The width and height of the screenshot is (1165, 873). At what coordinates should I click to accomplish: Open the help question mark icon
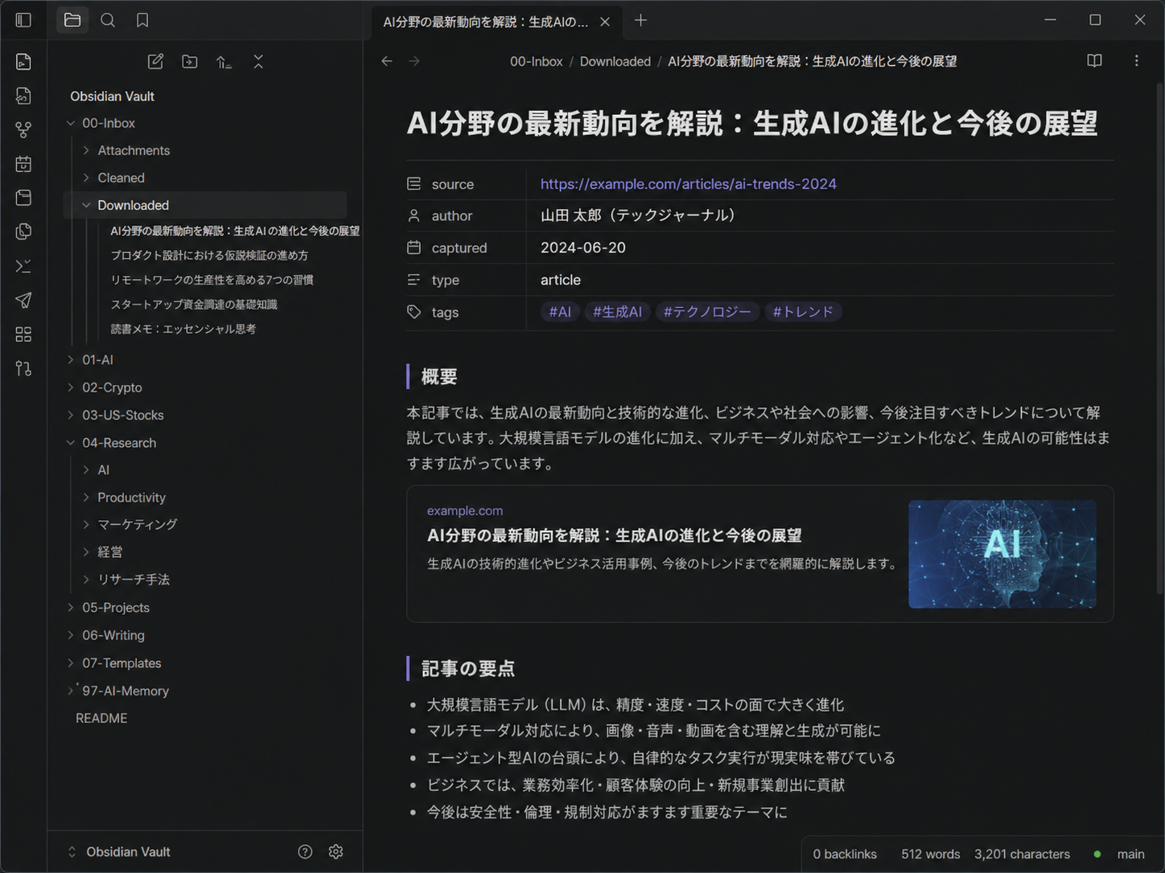pos(305,852)
